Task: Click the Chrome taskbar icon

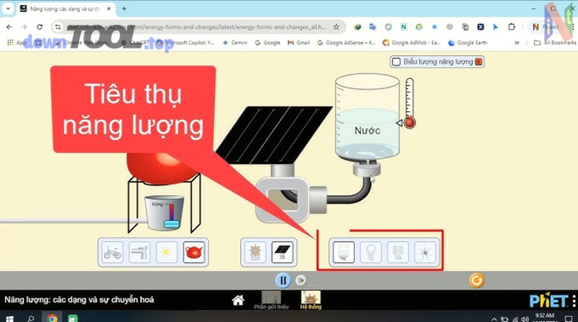Action: [52, 318]
